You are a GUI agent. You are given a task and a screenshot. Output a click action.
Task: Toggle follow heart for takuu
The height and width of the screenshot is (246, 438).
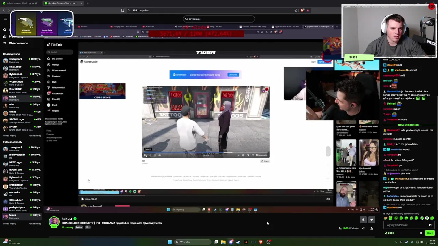click(371, 220)
